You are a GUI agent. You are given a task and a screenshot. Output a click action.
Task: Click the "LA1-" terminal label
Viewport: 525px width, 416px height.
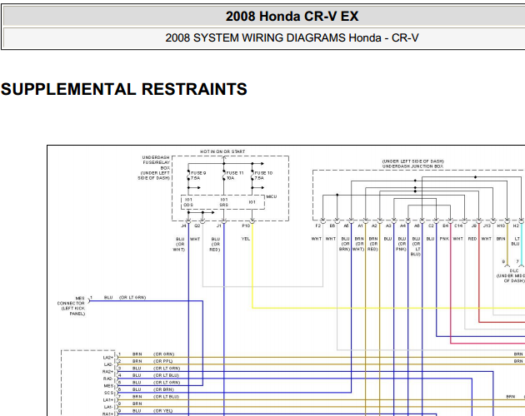tap(108, 407)
